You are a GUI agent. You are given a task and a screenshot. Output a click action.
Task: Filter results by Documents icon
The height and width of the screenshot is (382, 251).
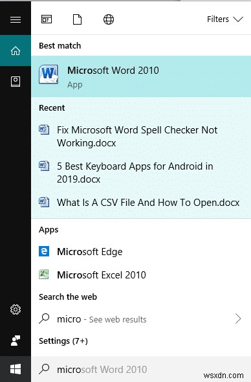(78, 19)
